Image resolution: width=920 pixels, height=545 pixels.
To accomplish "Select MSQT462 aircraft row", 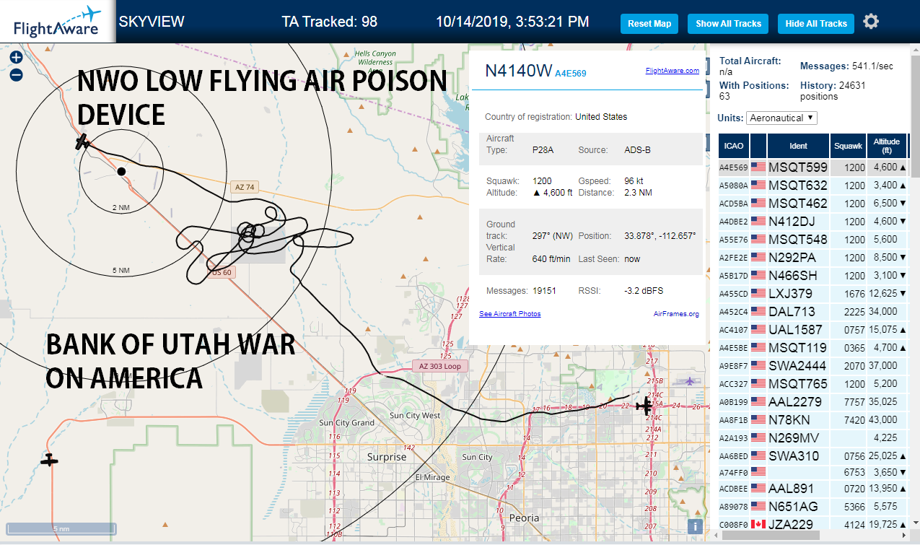I will pyautogui.click(x=812, y=204).
